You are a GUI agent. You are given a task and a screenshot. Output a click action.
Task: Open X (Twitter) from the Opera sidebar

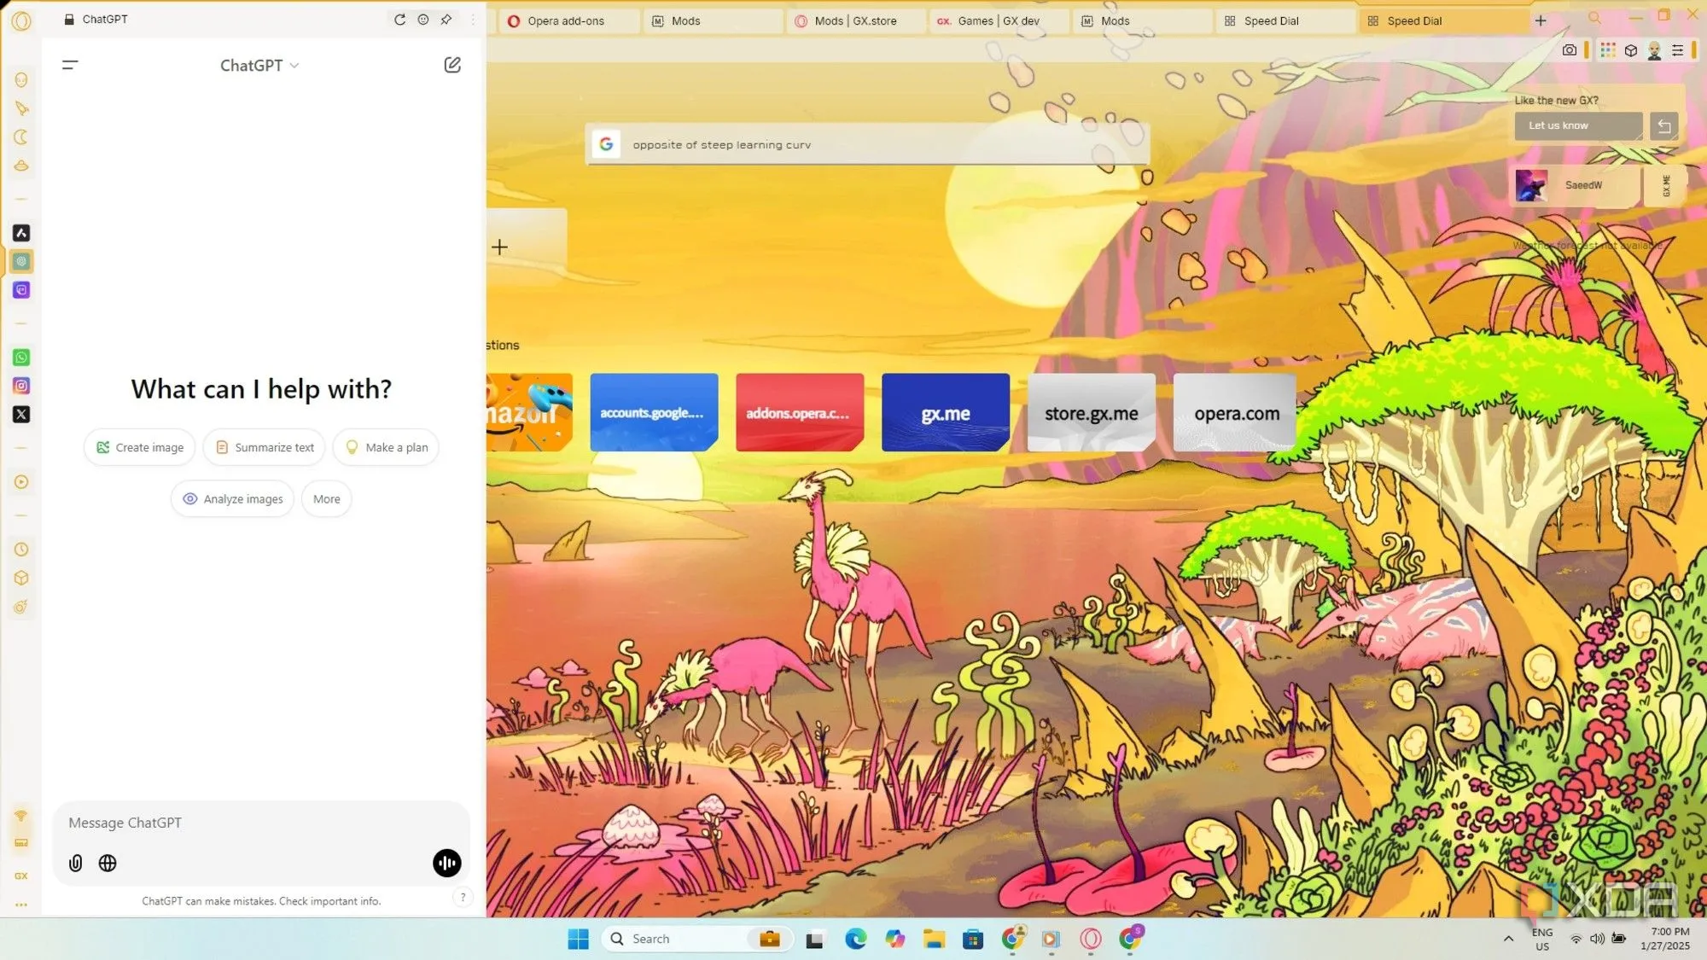click(21, 415)
